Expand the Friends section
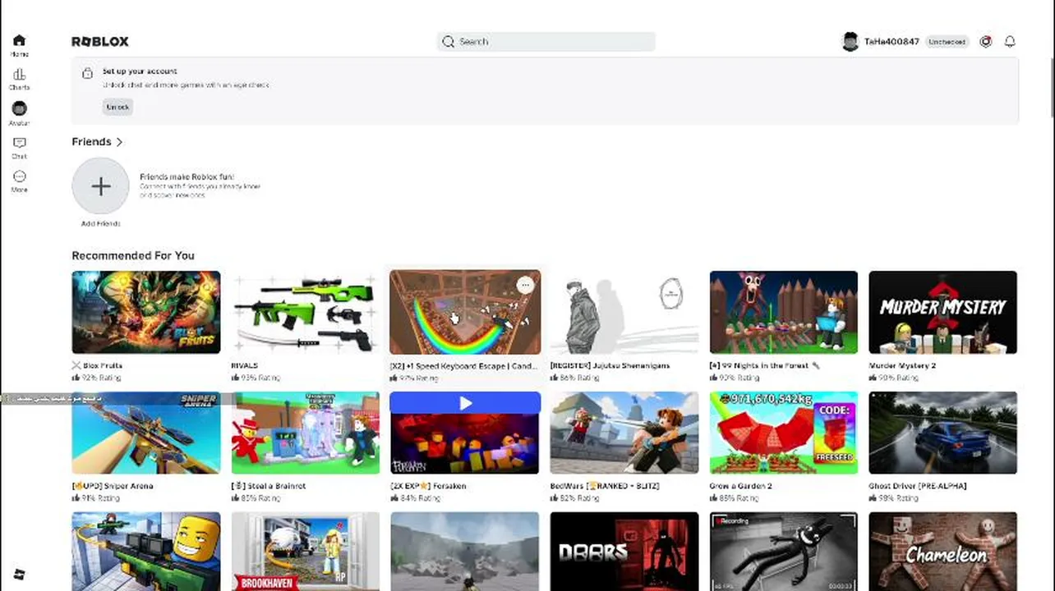 (97, 142)
